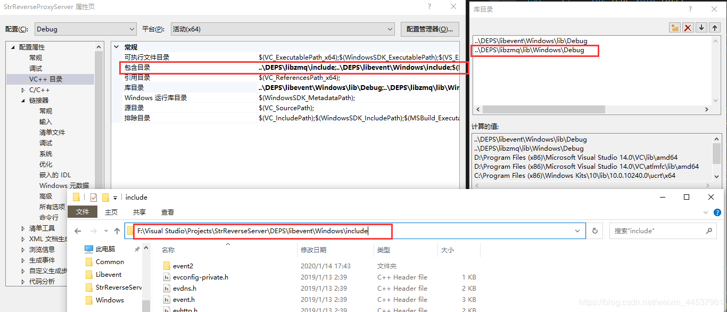Select the event2 folder in file list

[183, 266]
